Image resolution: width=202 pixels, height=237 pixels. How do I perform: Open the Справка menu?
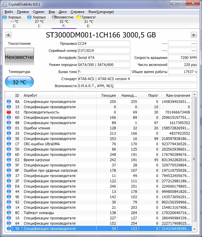(78, 12)
